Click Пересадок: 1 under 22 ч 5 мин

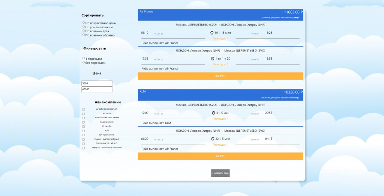[220, 145]
